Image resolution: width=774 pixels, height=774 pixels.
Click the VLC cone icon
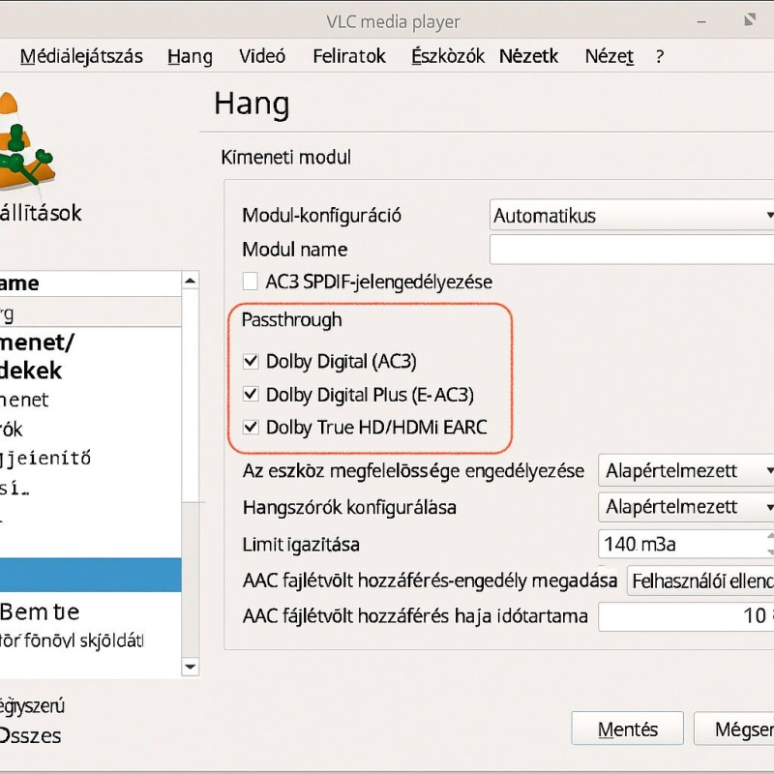[x=21, y=143]
